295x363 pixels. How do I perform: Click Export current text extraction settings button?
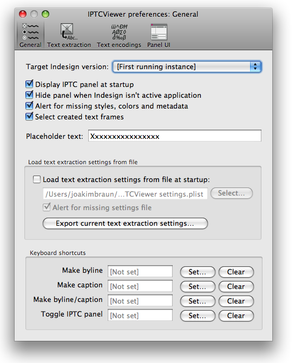(x=125, y=224)
